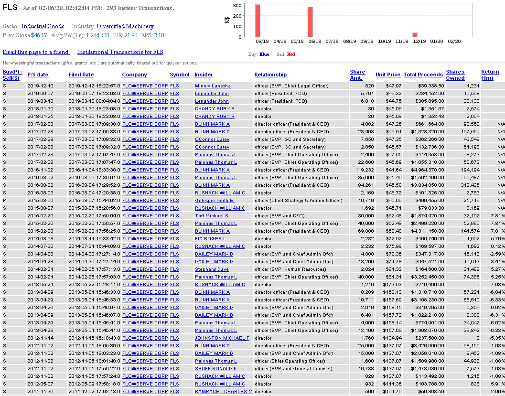Viewport: 505px width, 396px height.
Task: Open FLOWSERVE CORP link in Minnix Lanesha row
Action: (145, 86)
